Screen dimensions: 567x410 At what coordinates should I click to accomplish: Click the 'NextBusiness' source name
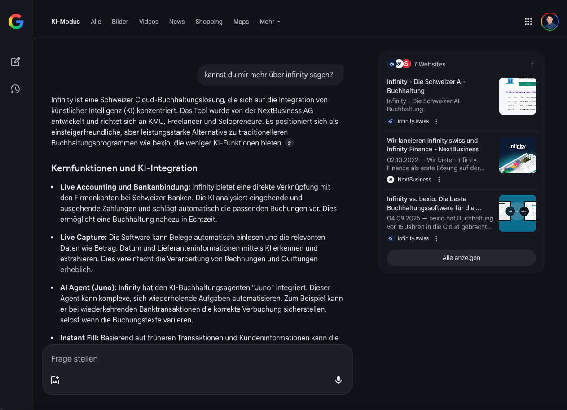tap(414, 180)
